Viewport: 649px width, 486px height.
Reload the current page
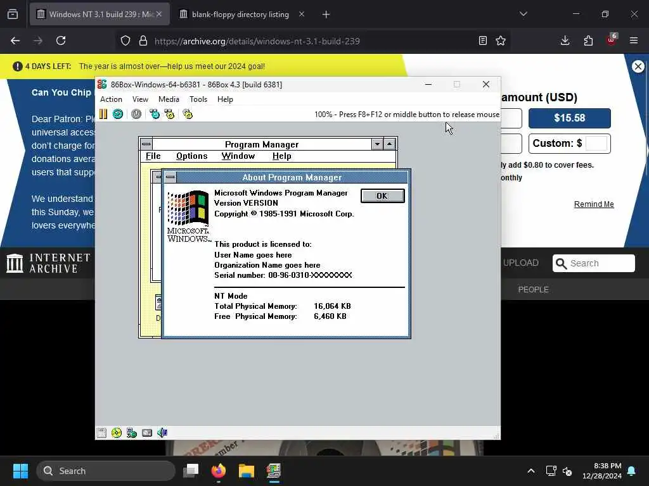click(61, 41)
